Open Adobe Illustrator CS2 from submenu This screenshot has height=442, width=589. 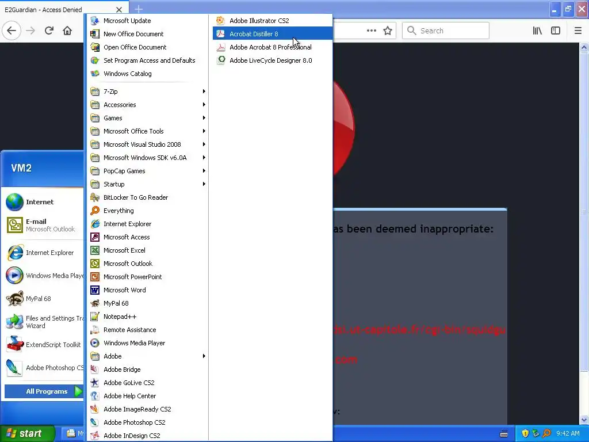(x=272, y=21)
